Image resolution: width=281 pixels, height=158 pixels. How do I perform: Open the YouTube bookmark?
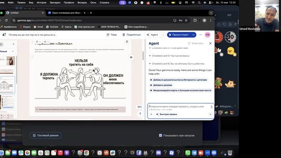click(x=52, y=27)
